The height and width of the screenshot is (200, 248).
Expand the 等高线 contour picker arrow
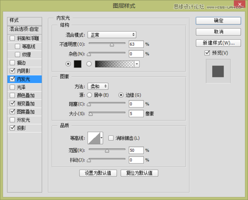pos(101,138)
